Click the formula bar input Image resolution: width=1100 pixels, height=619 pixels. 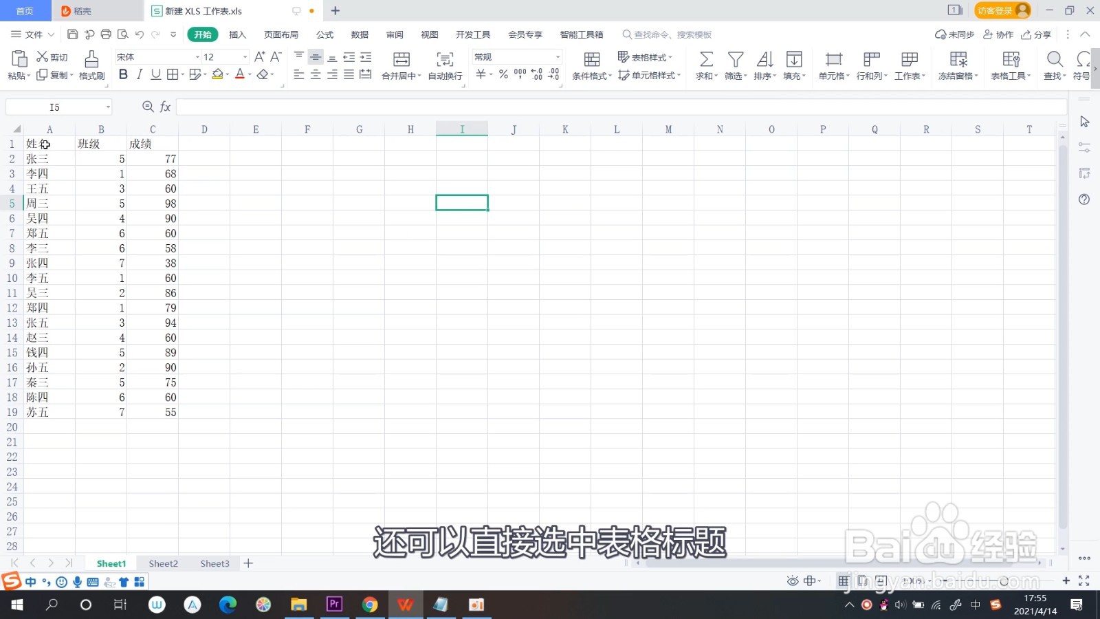point(621,107)
